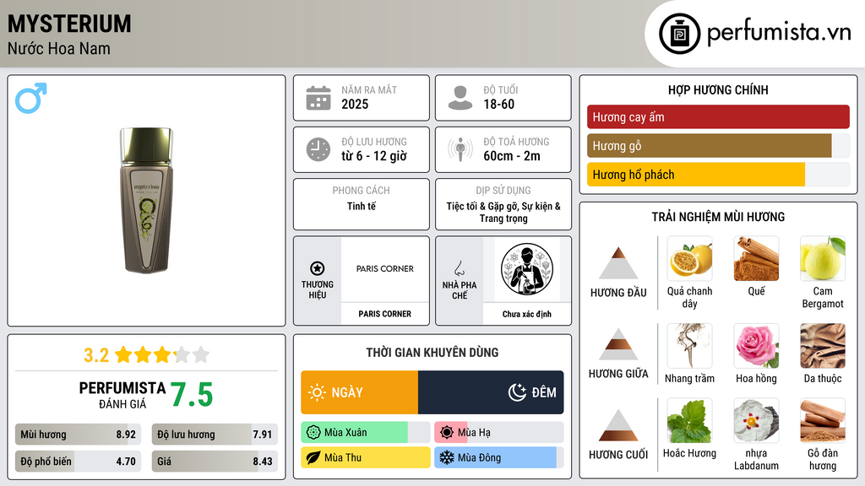Click the Mùi hương 8.92 score bar
The width and height of the screenshot is (865, 486).
79,435
